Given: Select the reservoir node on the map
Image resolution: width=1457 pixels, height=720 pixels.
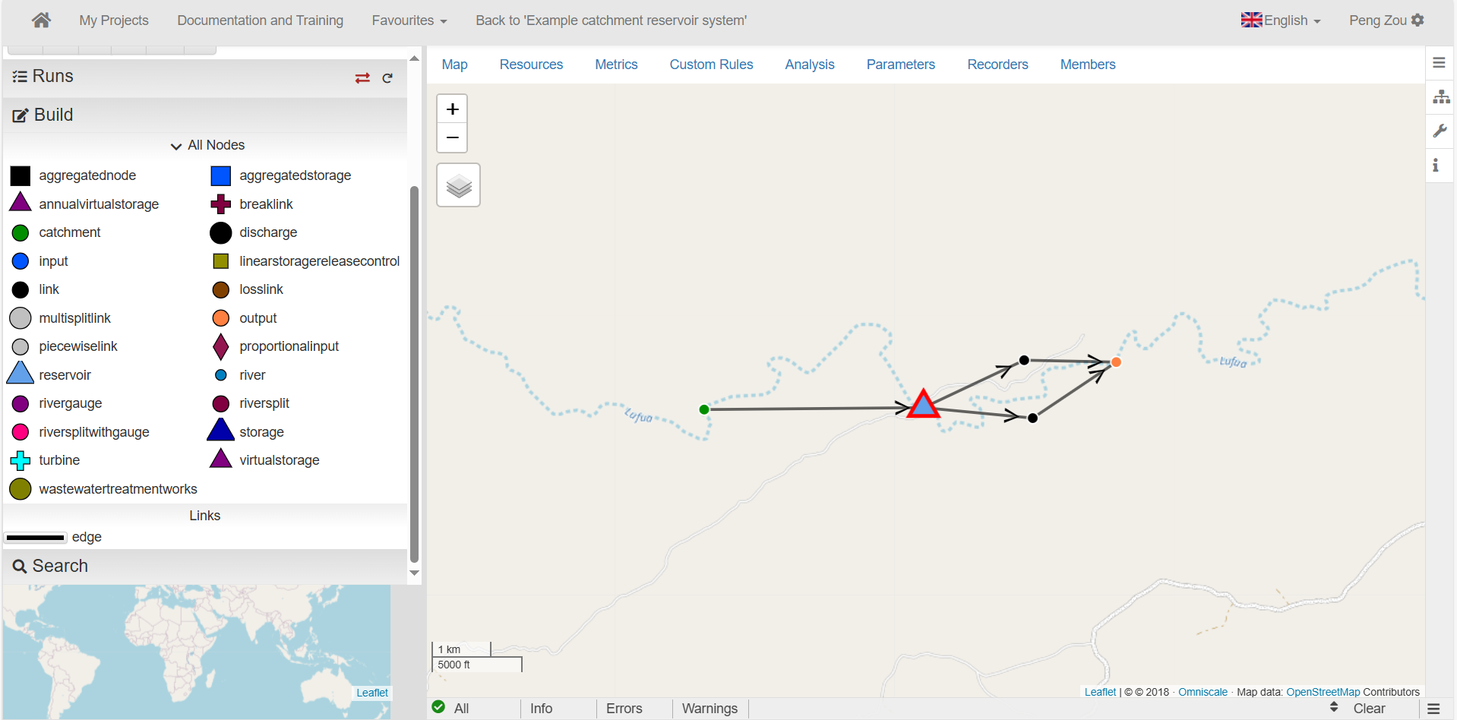Looking at the screenshot, I should (x=923, y=405).
